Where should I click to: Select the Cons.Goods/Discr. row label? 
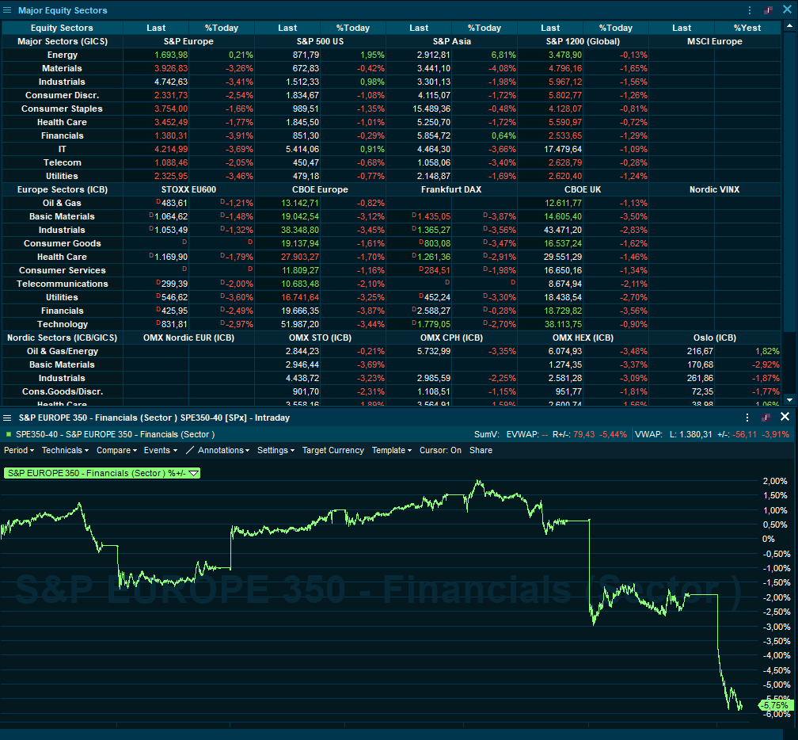click(62, 391)
